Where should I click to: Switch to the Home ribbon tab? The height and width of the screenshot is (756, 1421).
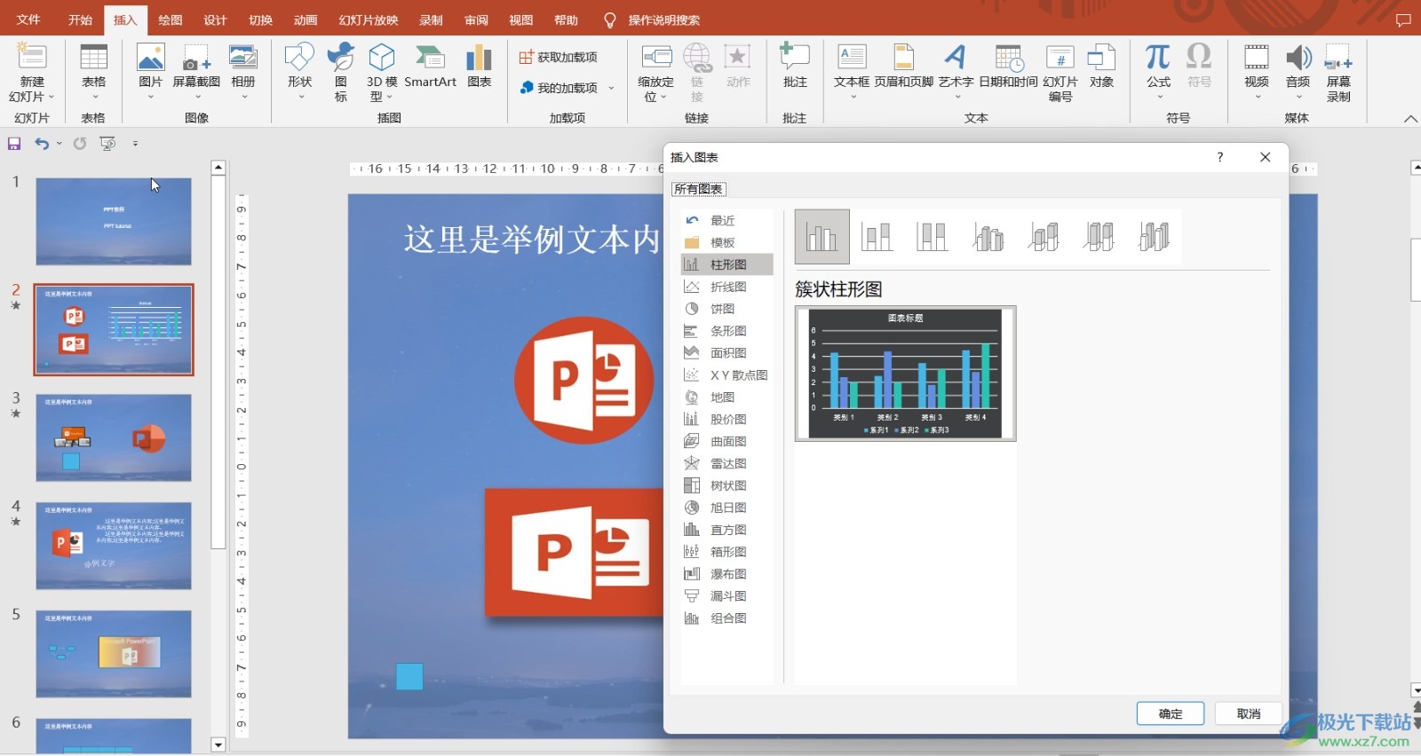81,20
